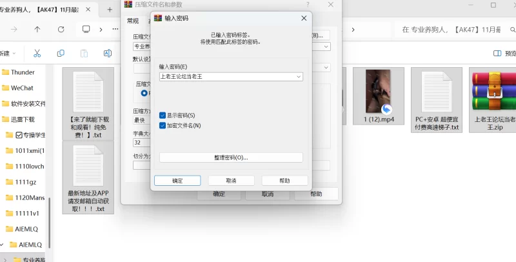Open 软件安装文件 folder in sidebar
Image resolution: width=516 pixels, height=262 pixels.
[23, 104]
